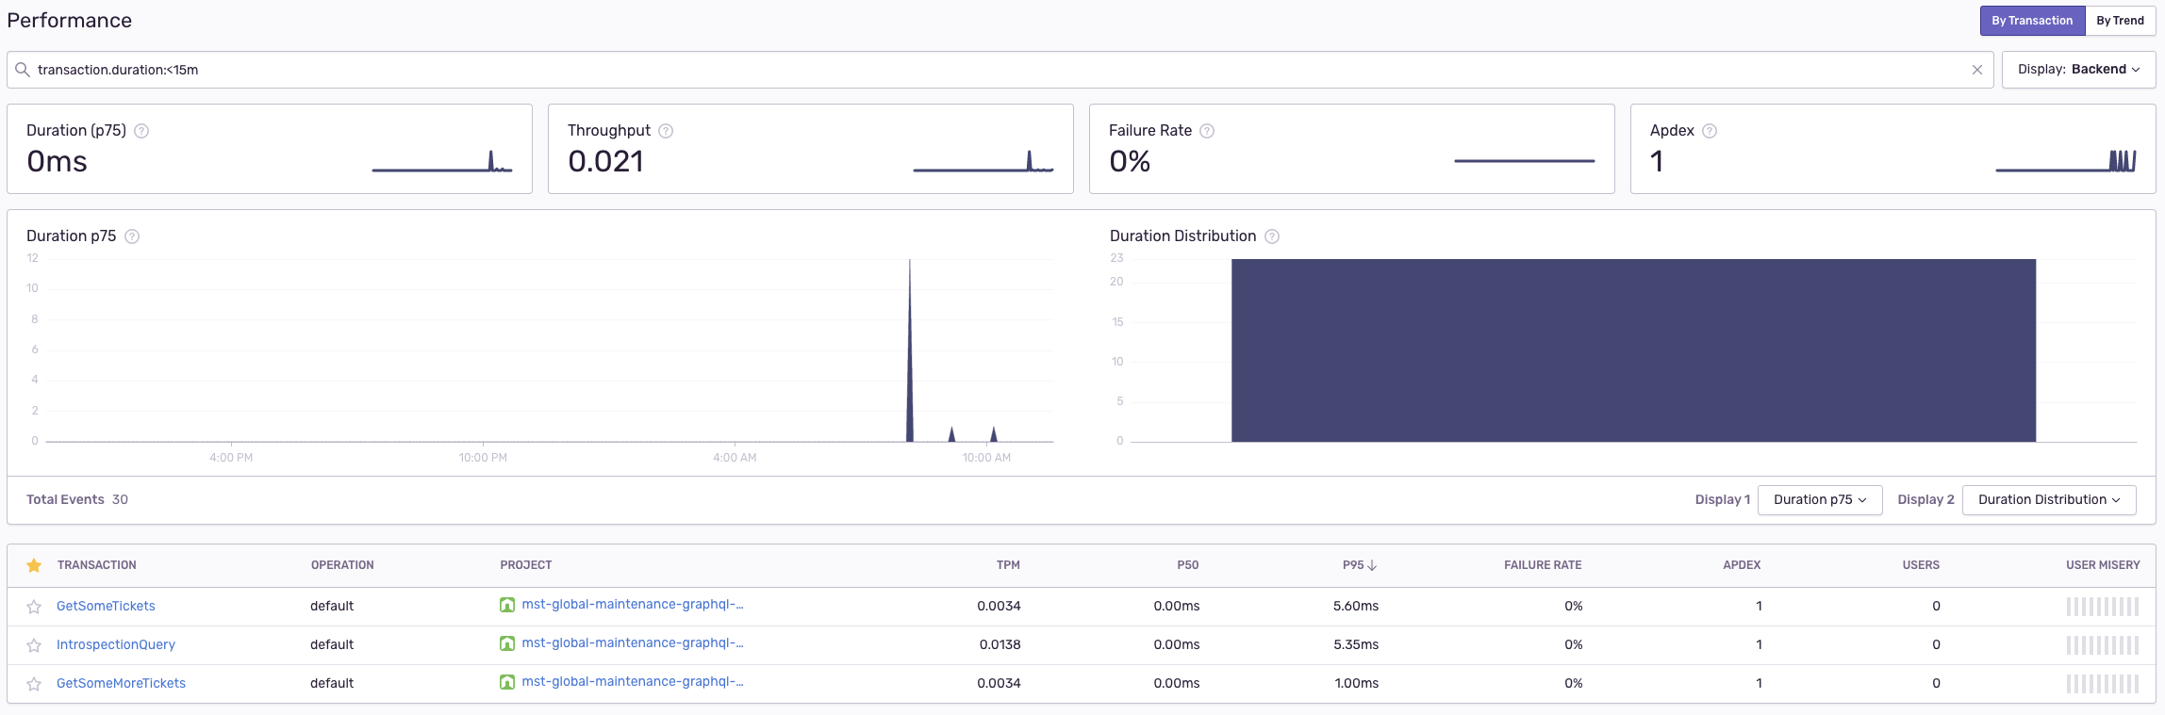Sort table by TPM column header
Screen dimensions: 2165x715
click(x=1008, y=565)
